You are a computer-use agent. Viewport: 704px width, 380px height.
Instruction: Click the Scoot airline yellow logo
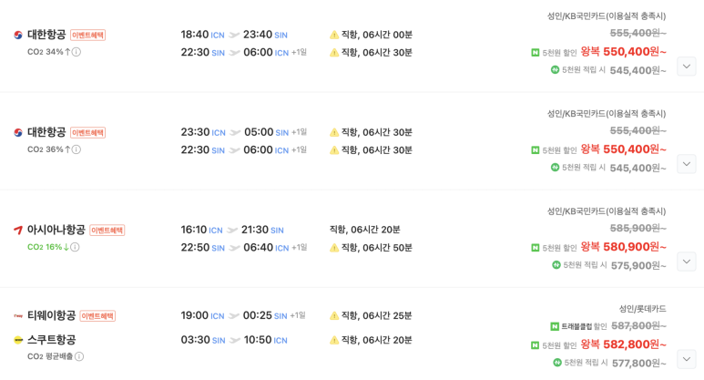(18, 340)
